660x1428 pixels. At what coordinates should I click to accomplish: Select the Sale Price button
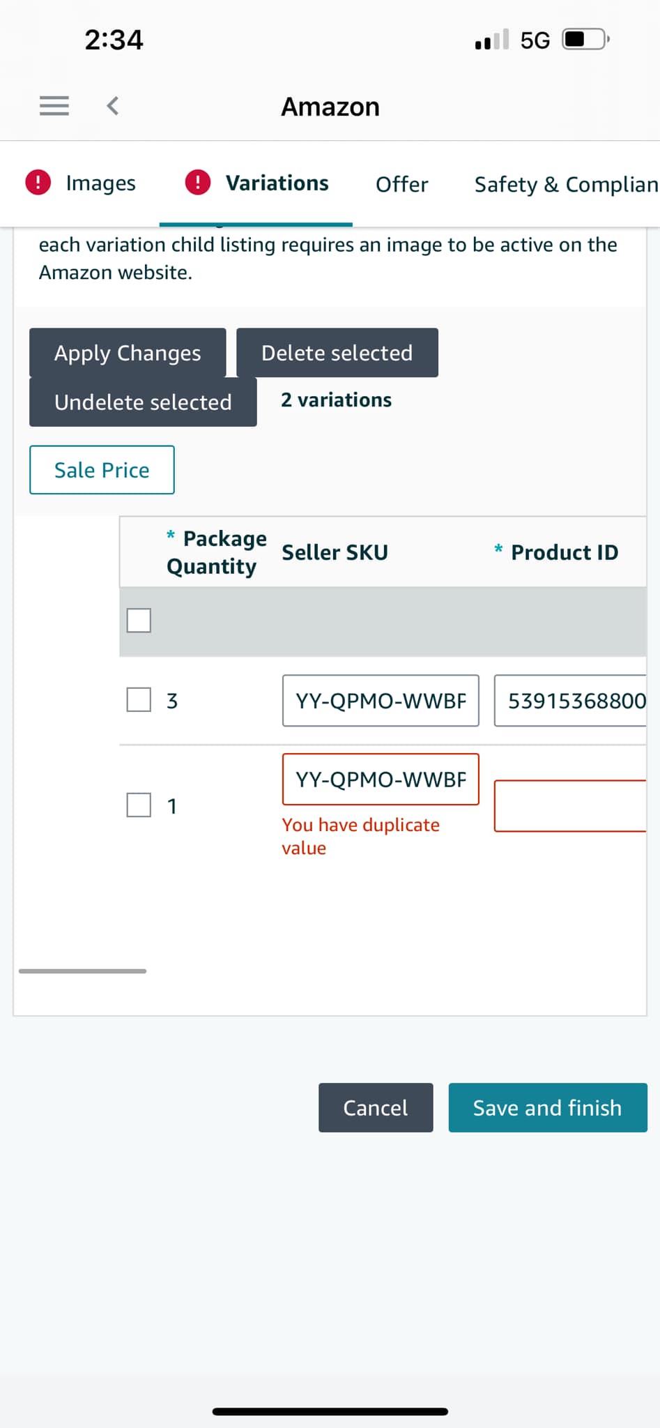click(102, 470)
